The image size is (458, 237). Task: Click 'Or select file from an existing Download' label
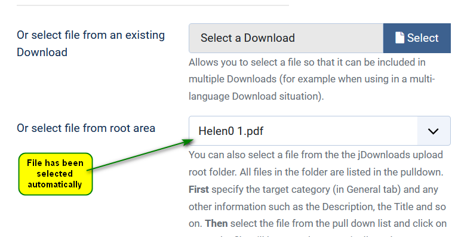[x=91, y=44]
